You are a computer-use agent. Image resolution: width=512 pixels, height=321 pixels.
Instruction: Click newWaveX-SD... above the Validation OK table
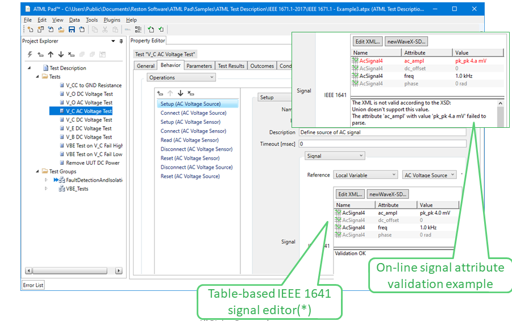388,194
